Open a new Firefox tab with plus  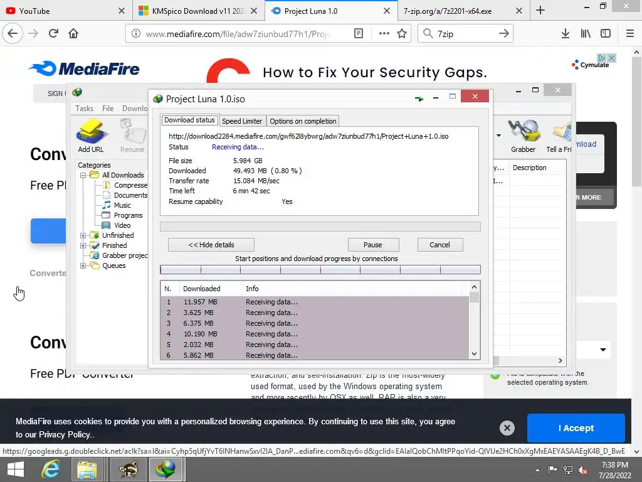pos(540,10)
